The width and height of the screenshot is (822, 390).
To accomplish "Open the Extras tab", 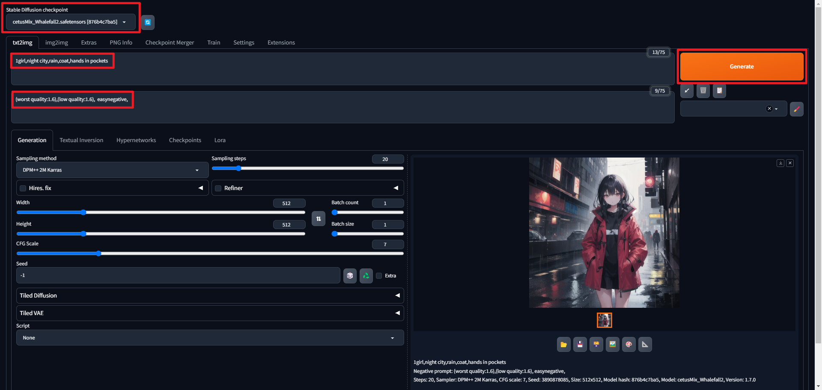I will tap(89, 42).
